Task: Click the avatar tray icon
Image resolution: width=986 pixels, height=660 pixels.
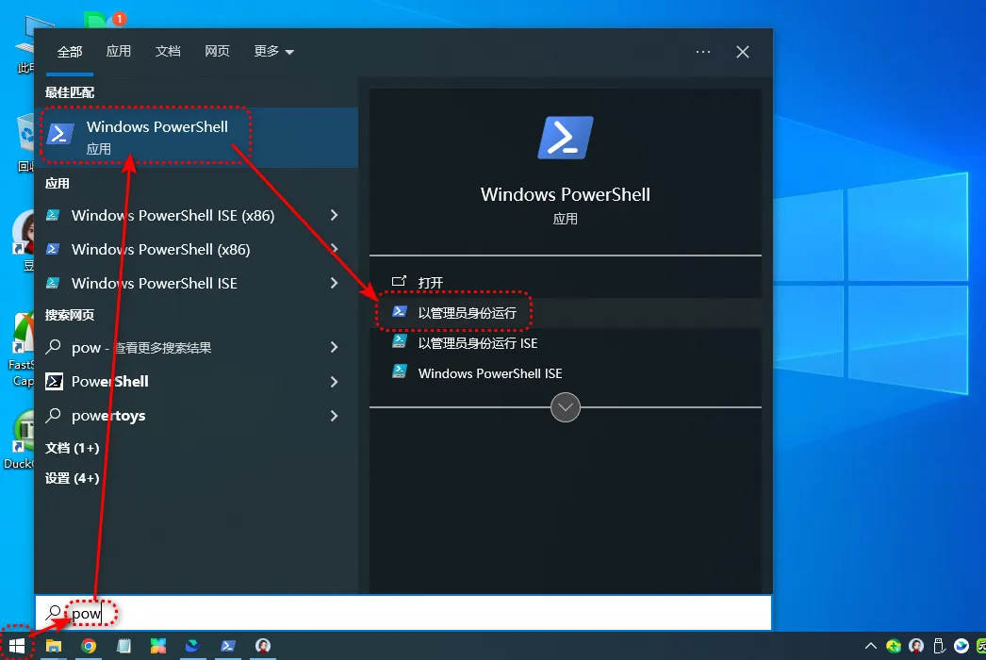Action: tap(917, 646)
